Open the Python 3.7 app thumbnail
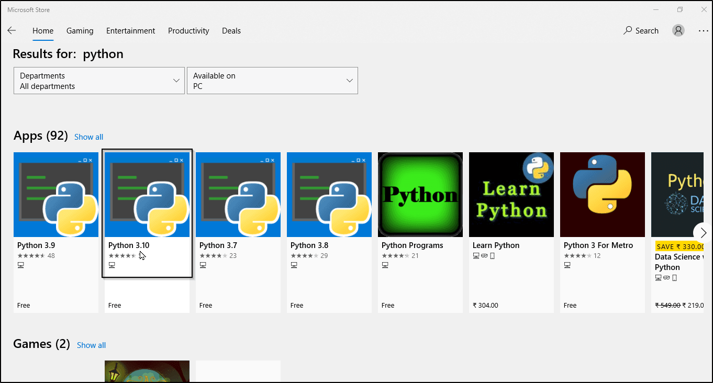 coord(238,195)
